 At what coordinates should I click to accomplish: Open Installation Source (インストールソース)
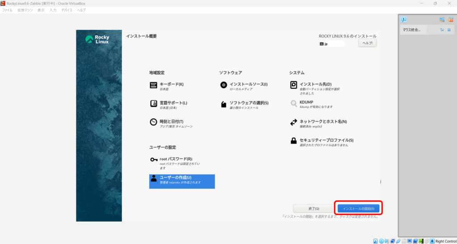[244, 86]
